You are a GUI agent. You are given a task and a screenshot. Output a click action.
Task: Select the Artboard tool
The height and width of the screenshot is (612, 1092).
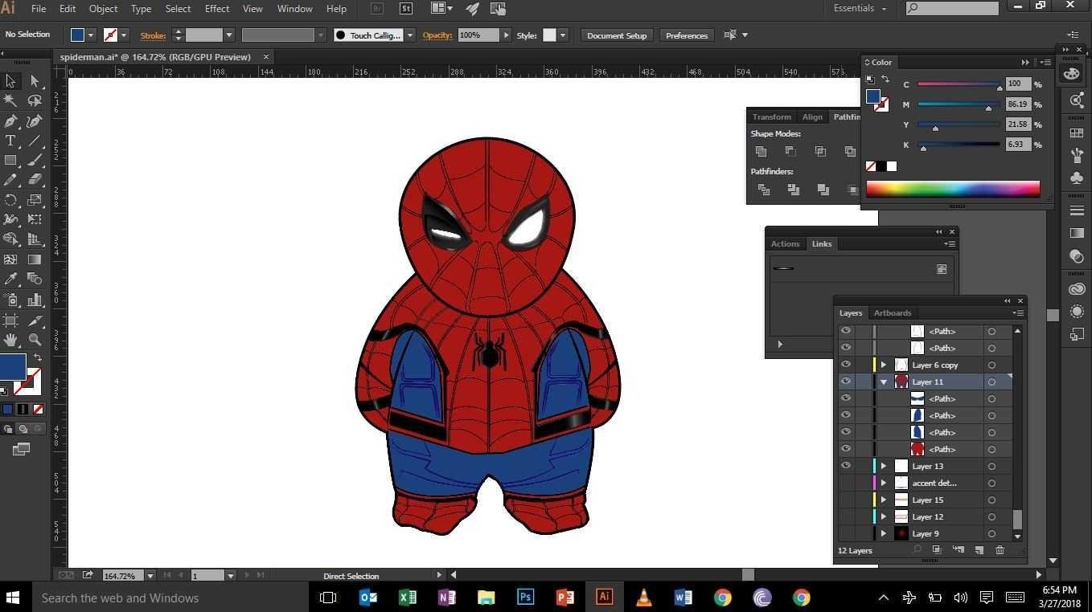(10, 320)
